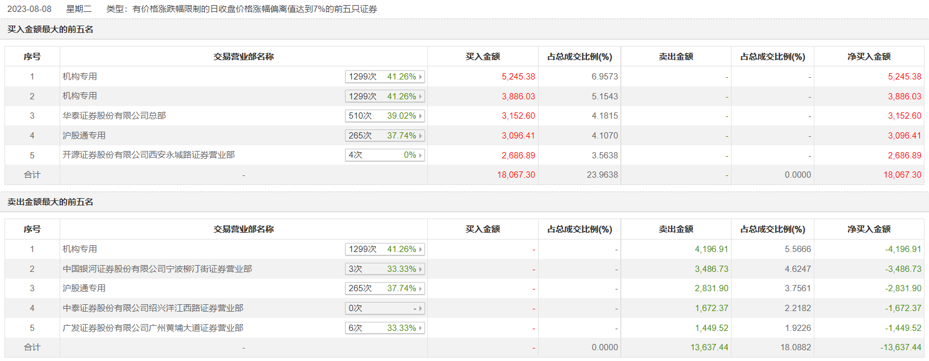The image size is (929, 361).
Task: Click 交易营业部名称 header in buy table
Action: (x=243, y=57)
